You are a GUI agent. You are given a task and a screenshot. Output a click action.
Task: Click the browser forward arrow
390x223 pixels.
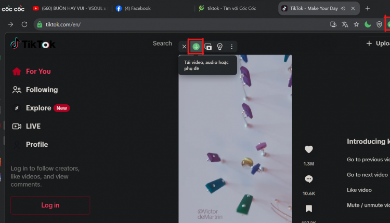tap(10, 24)
